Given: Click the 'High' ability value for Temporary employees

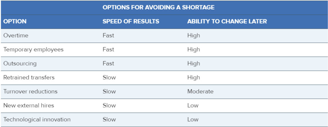Looking at the screenshot, I should click(194, 50).
